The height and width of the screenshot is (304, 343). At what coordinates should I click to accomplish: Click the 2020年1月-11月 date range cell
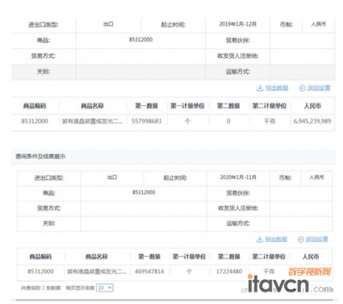pyautogui.click(x=238, y=177)
